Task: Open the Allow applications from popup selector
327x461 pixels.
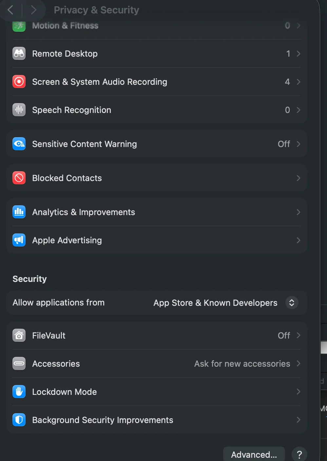Action: 292,303
